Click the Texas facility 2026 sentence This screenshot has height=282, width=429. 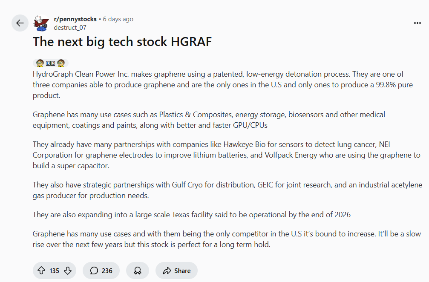pos(192,215)
